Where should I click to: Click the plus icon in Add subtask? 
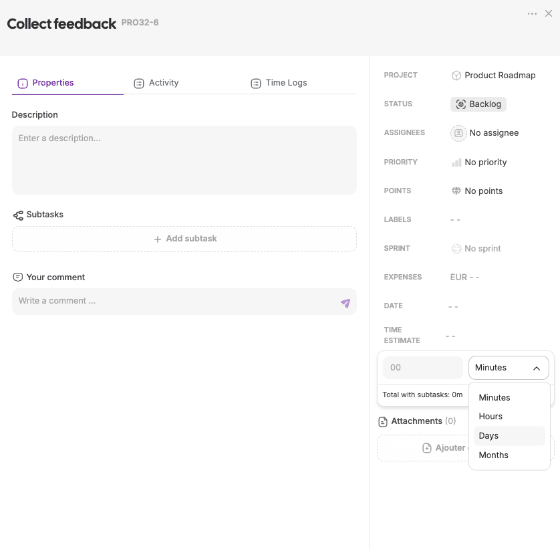(x=158, y=239)
